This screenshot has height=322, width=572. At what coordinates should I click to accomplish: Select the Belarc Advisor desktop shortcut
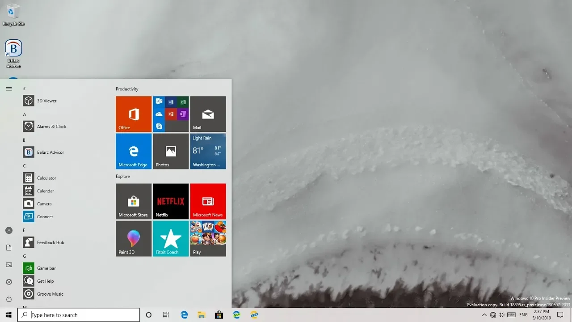13,54
